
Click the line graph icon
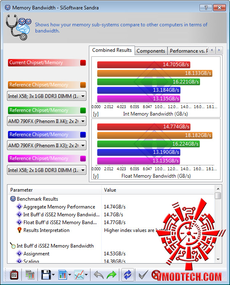coord(79,275)
